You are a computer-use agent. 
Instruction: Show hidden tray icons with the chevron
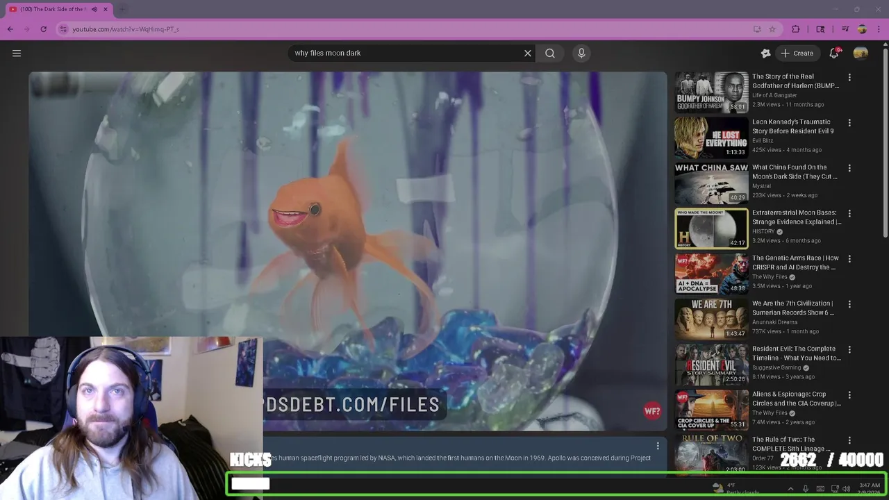(790, 489)
